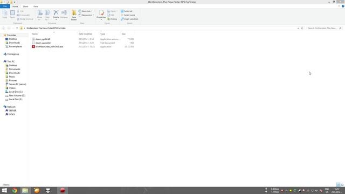Sort by the Size column header
The image size is (345, 194).
(x=123, y=34)
